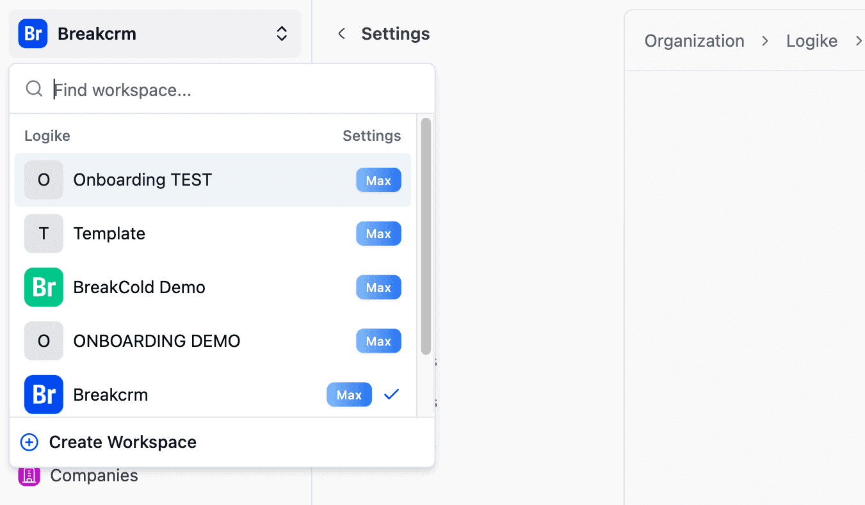Image resolution: width=865 pixels, height=505 pixels.
Task: Click the Max badge on BreakCold Demo
Action: click(x=378, y=287)
